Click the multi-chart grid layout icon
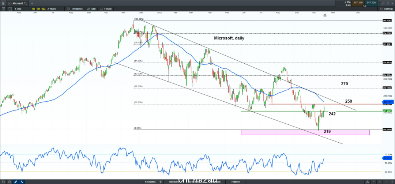Screen dimensions: 395x184 coord(10,9)
